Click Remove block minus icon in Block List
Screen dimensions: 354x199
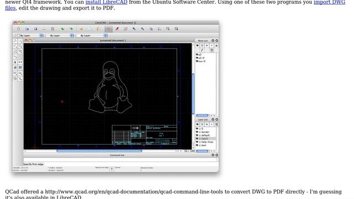click(211, 45)
